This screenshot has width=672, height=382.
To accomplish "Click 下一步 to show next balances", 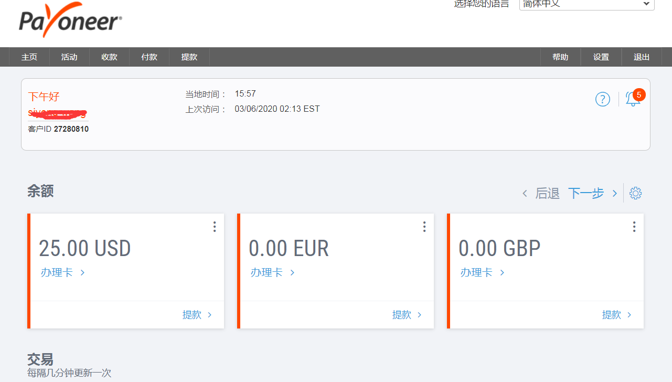I will [x=593, y=194].
